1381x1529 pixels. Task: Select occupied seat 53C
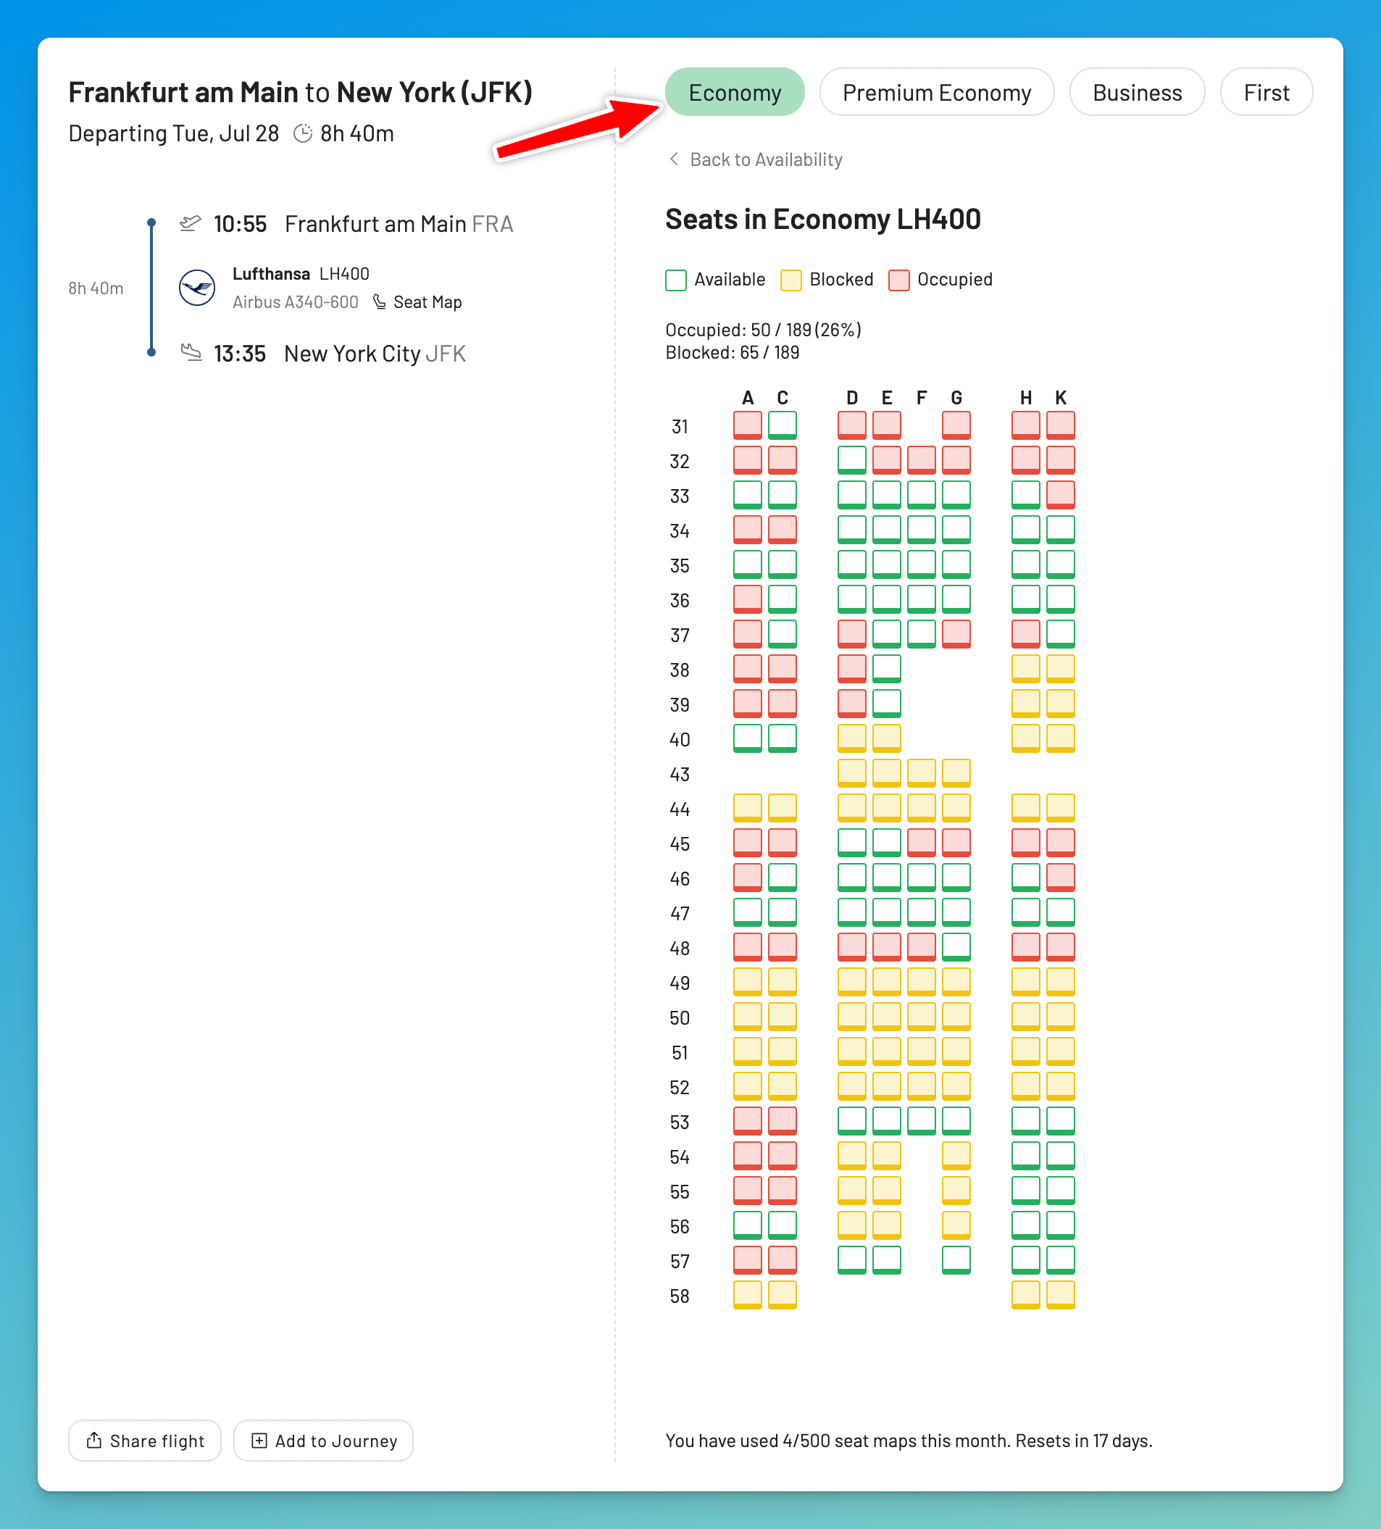(x=782, y=1122)
